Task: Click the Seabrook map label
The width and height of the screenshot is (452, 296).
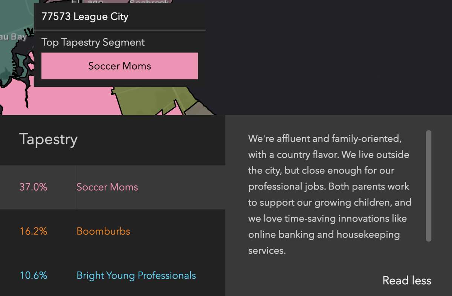Action: (x=149, y=2)
